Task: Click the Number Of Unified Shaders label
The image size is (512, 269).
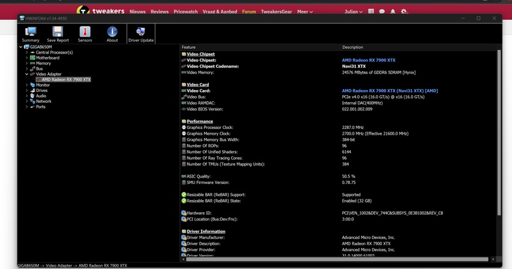Action: [212, 152]
